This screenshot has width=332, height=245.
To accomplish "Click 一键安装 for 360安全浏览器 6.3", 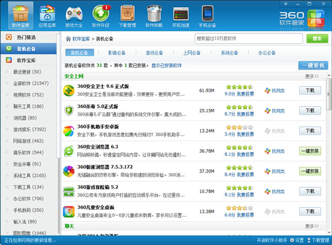I will 310,151.
